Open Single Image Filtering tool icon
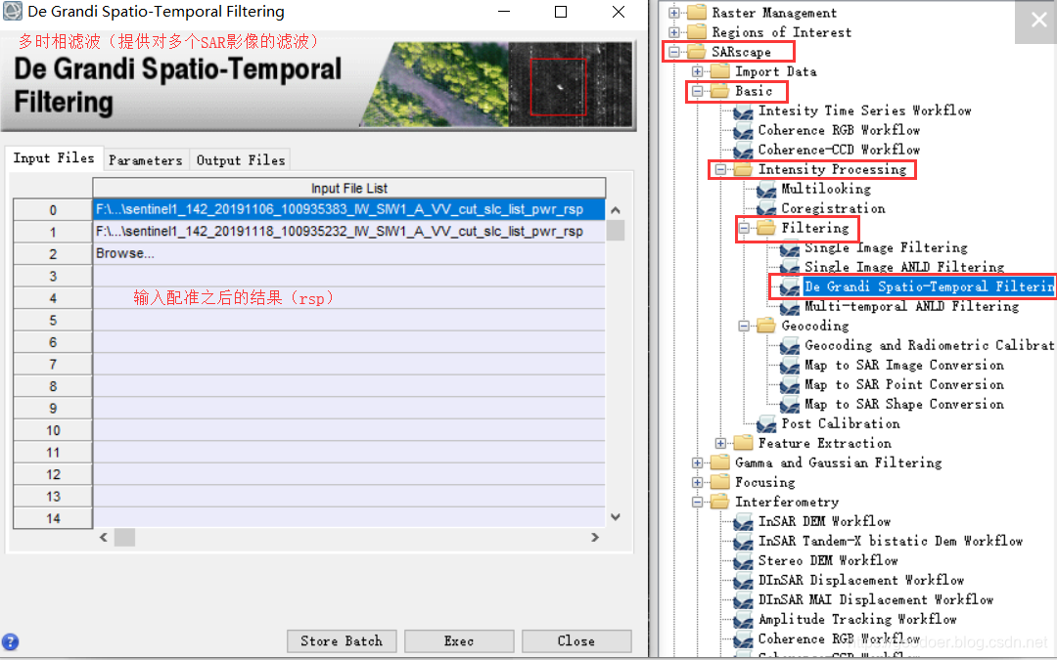The width and height of the screenshot is (1057, 660). pyautogui.click(x=790, y=248)
